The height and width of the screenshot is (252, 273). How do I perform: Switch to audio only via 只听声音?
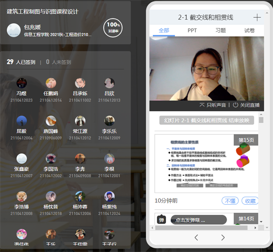214,105
